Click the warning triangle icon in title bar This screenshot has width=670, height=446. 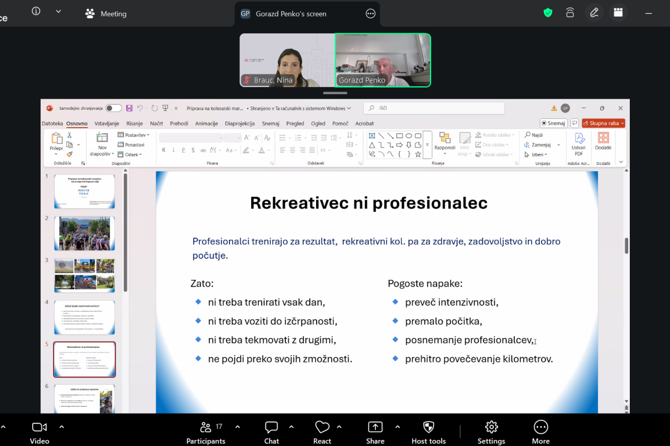tap(554, 108)
